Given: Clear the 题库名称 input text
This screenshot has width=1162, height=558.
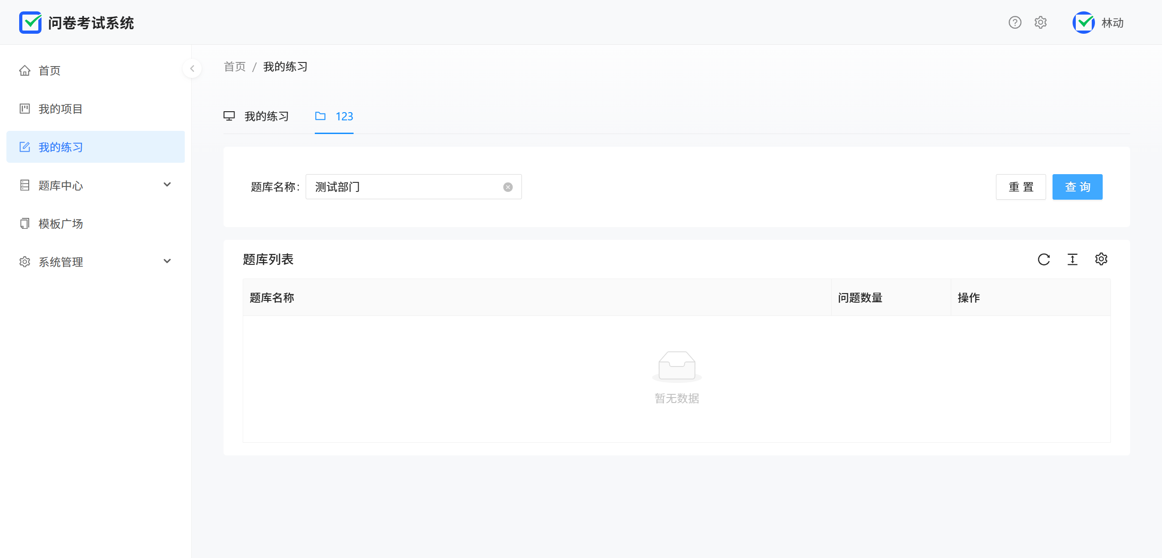Looking at the screenshot, I should (x=508, y=187).
